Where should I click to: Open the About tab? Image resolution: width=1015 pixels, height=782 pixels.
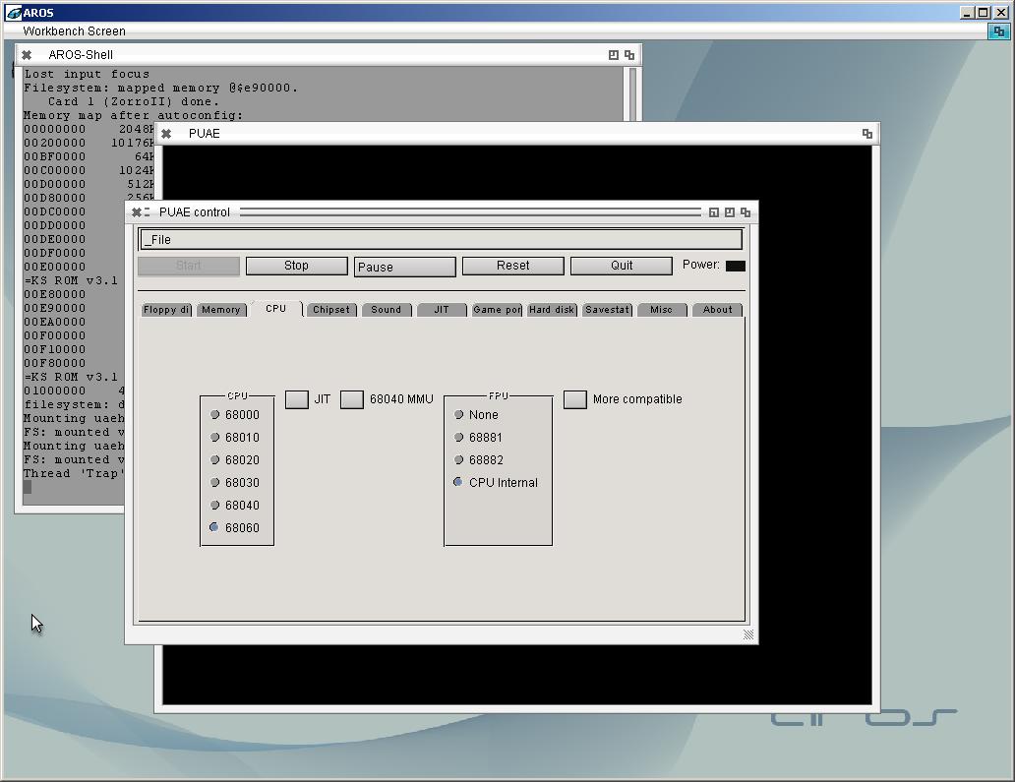(x=717, y=310)
